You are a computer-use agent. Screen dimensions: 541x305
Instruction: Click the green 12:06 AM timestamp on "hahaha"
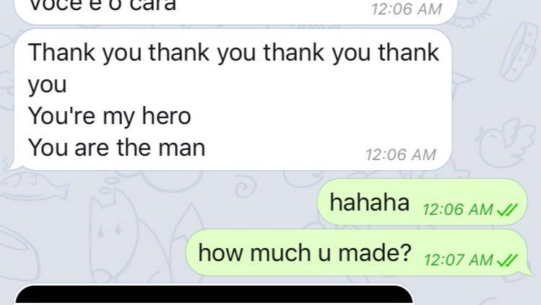tap(457, 209)
